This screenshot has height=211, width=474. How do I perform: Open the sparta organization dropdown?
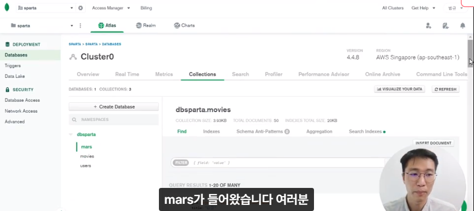(46, 8)
